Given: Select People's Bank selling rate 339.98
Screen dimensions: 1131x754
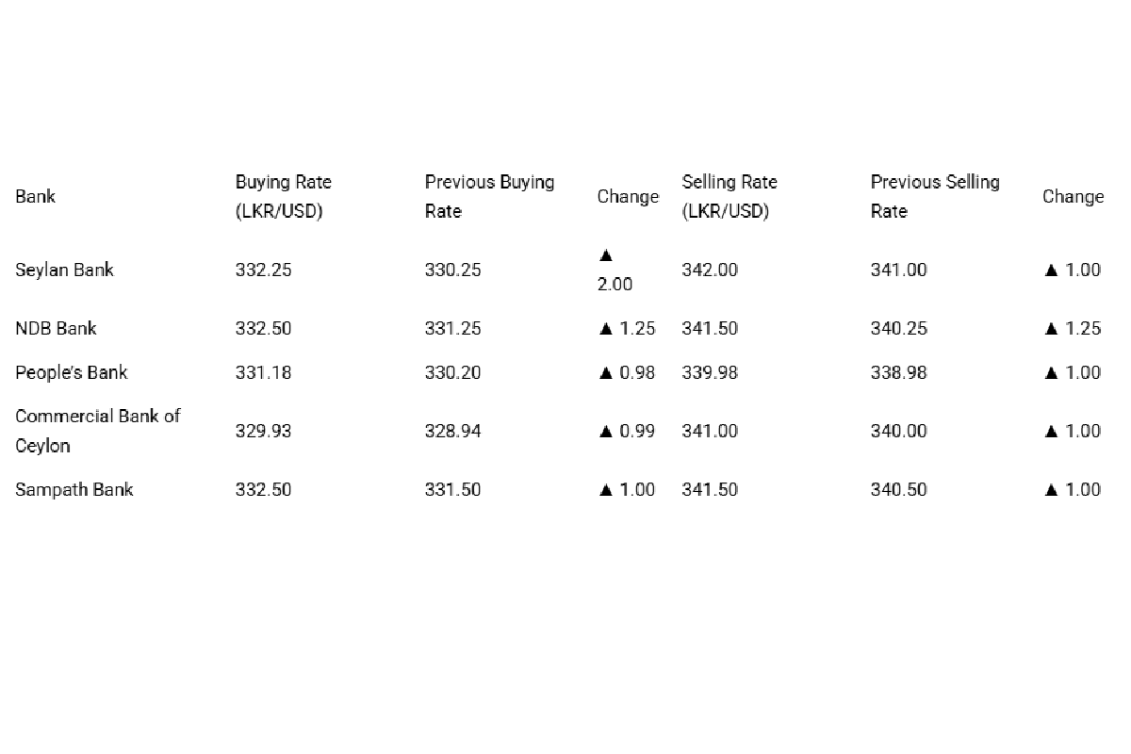Looking at the screenshot, I should pyautogui.click(x=710, y=373).
